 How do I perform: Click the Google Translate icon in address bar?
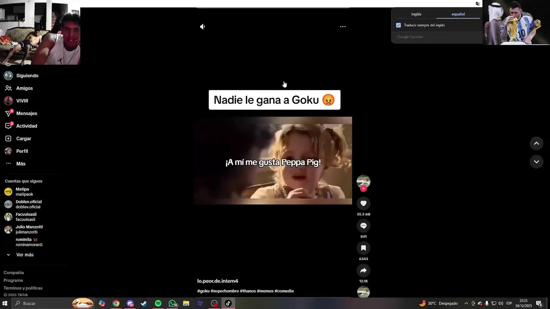point(478,3)
